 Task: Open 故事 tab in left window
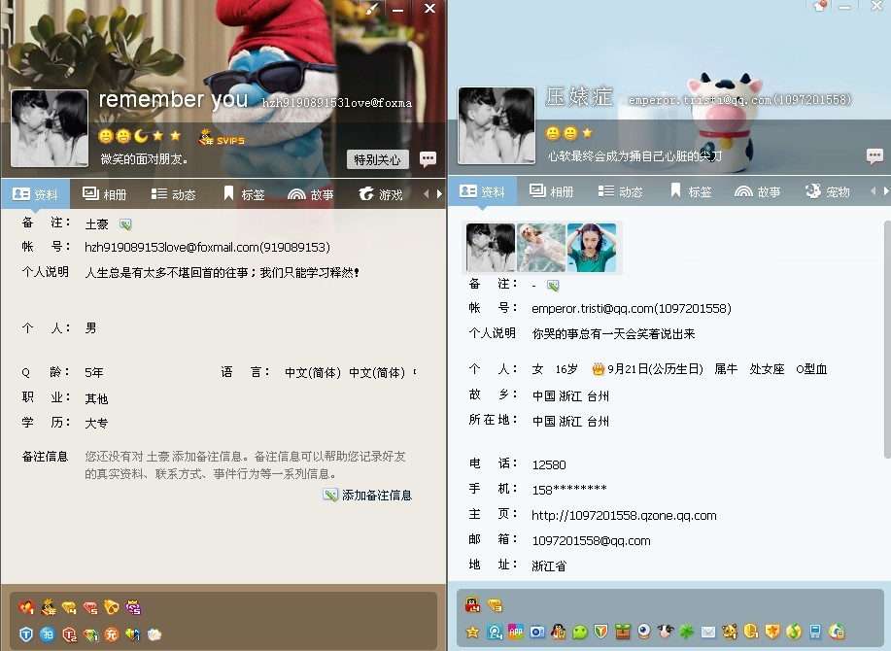click(311, 194)
